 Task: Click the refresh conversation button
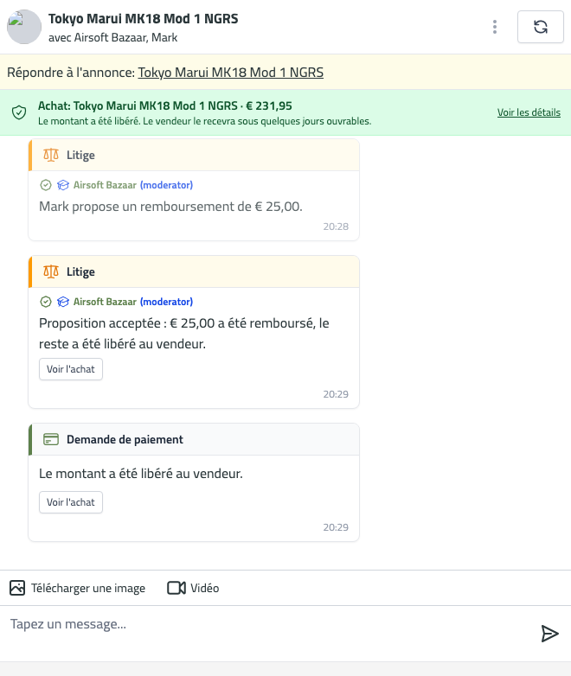pyautogui.click(x=541, y=27)
